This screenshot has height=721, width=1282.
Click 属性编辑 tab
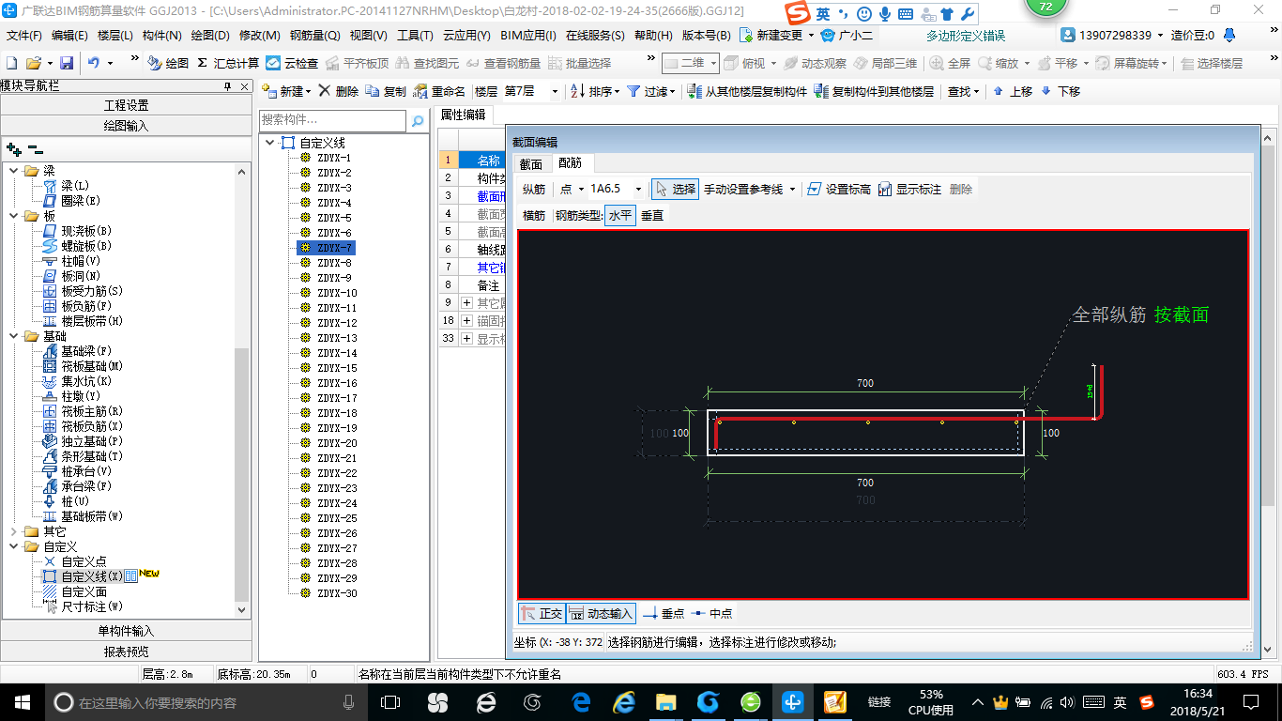pyautogui.click(x=464, y=115)
